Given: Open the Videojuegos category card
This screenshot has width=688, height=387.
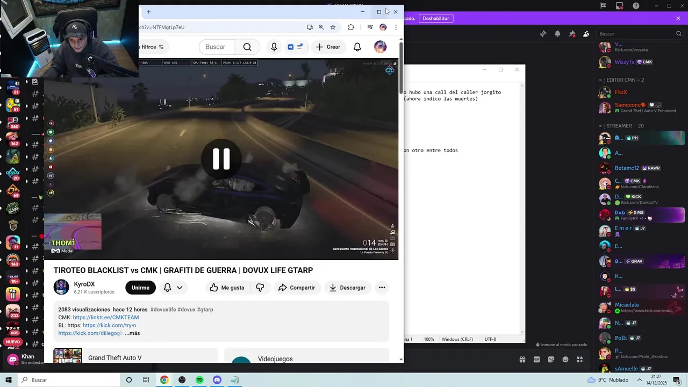Looking at the screenshot, I should [x=306, y=356].
